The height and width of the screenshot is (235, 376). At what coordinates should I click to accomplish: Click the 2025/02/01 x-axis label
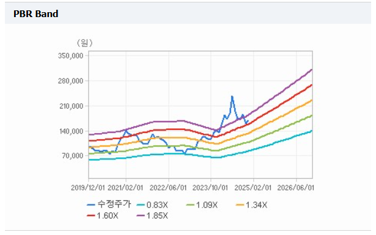click(253, 187)
